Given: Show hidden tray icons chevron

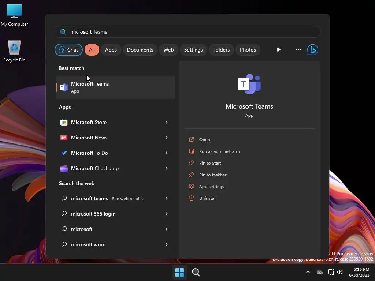Looking at the screenshot, I should pos(308,272).
